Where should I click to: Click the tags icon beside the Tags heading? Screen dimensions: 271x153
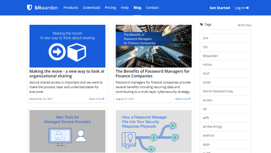pyautogui.click(x=201, y=24)
